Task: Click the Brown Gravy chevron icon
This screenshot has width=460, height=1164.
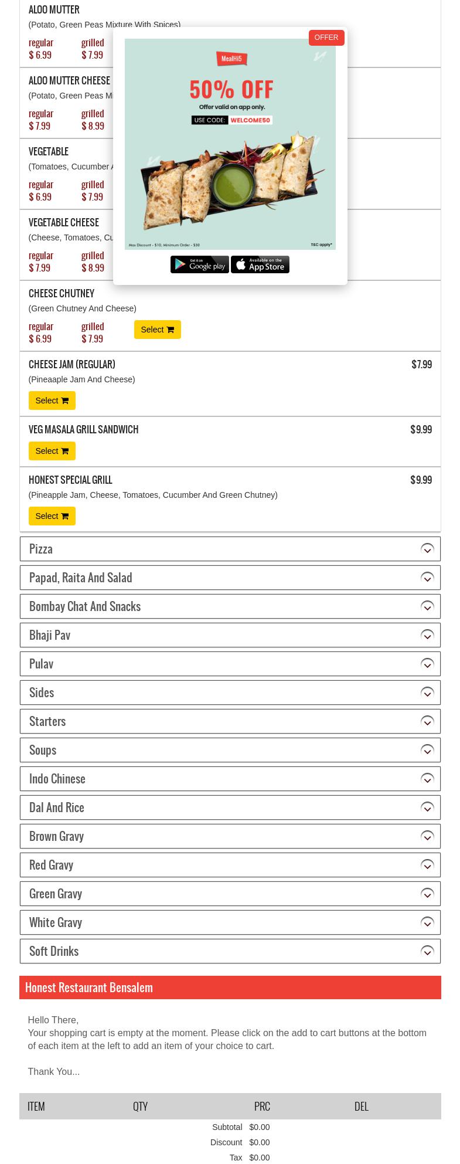Action: (427, 837)
